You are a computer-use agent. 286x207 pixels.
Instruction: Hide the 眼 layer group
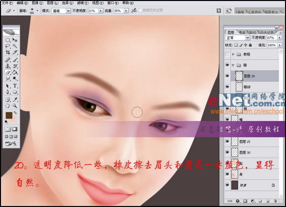(x=227, y=65)
